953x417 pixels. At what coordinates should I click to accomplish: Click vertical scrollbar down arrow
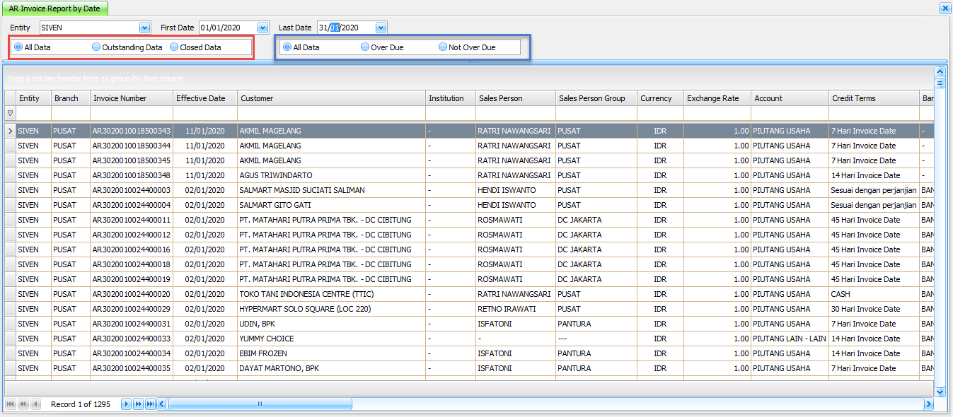[x=940, y=391]
